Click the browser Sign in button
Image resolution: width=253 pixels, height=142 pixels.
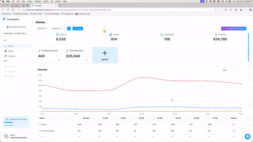16,6
